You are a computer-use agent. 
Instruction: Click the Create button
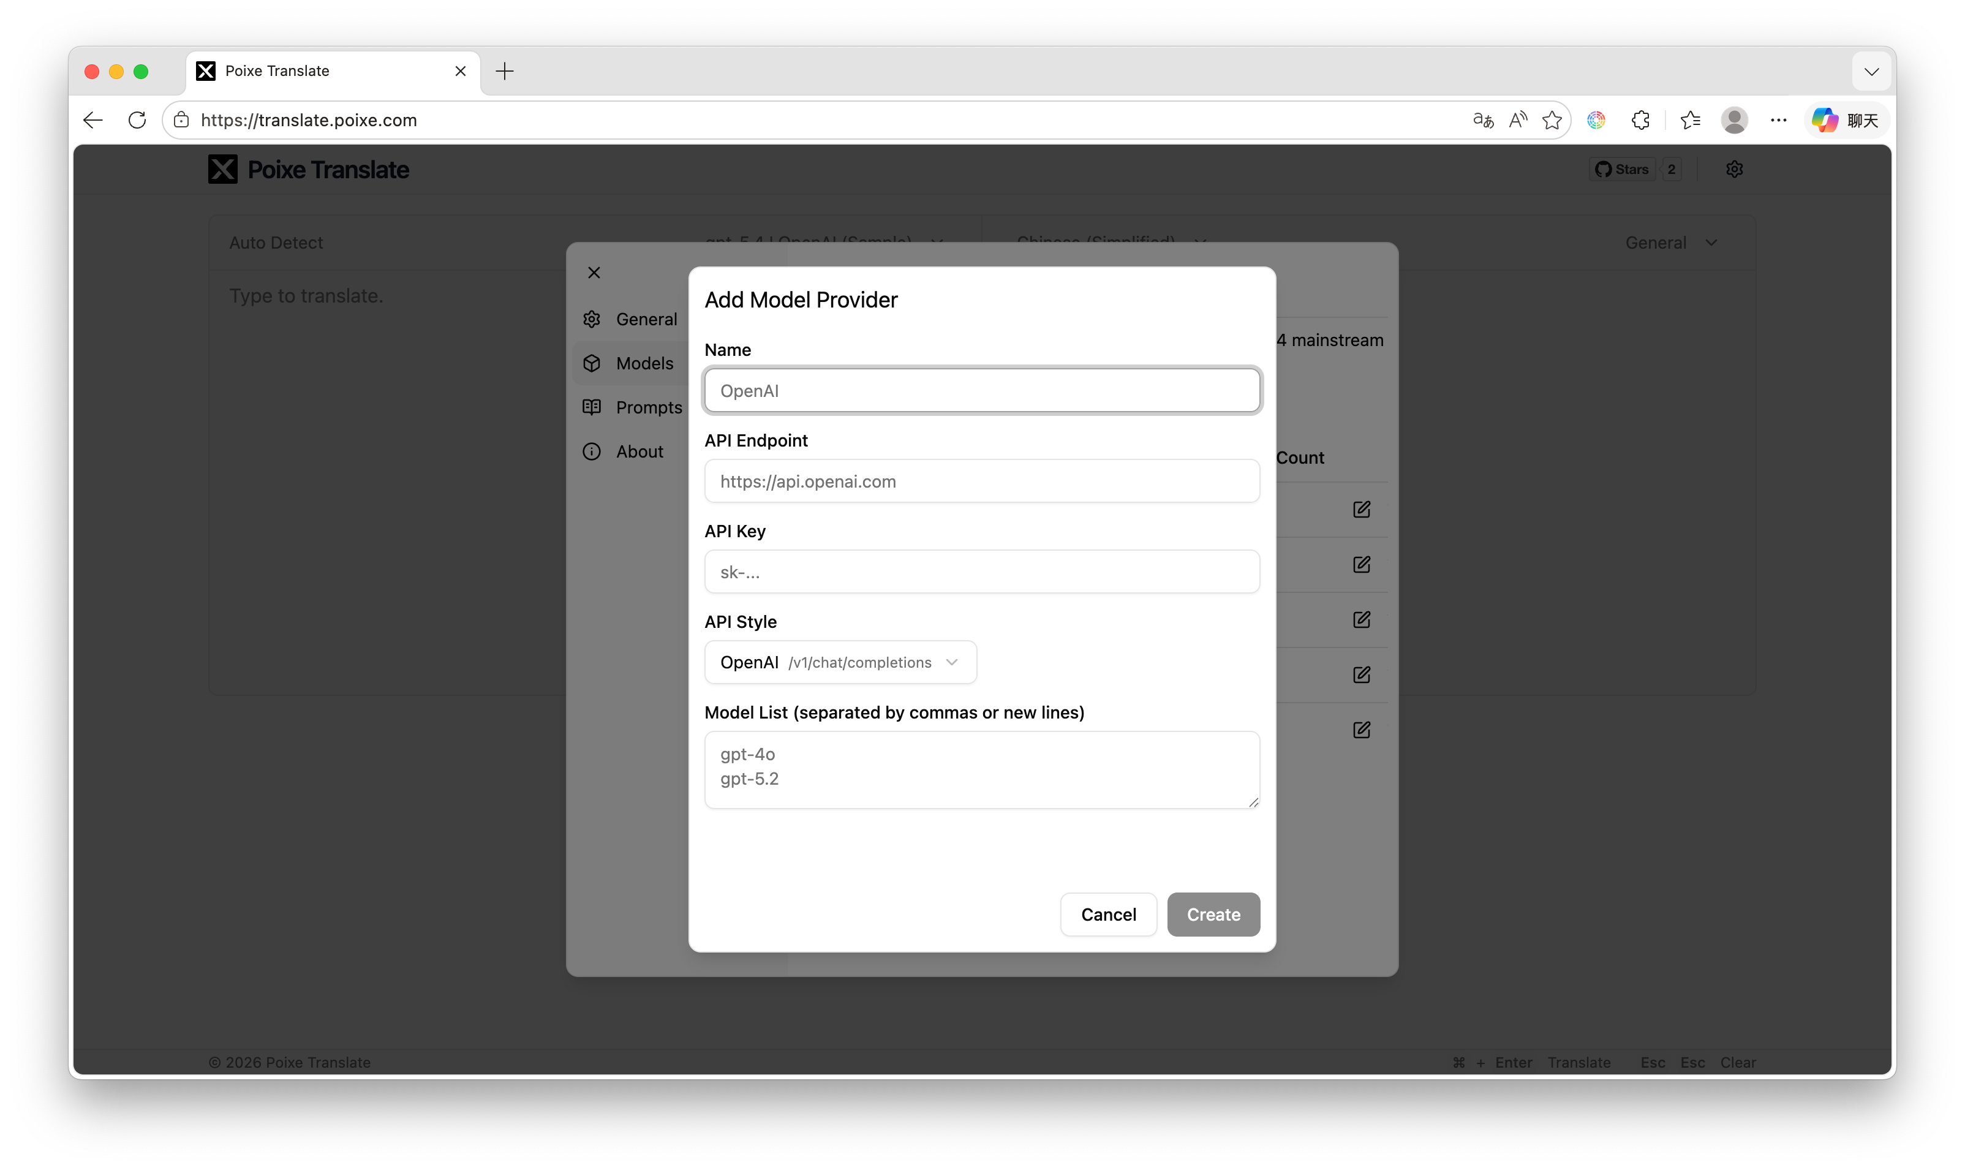coord(1213,915)
